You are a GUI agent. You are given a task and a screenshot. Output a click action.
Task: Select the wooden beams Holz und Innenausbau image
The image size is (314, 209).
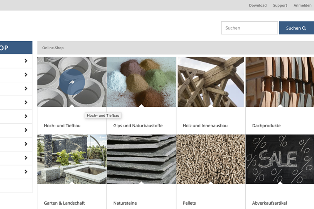(211, 82)
